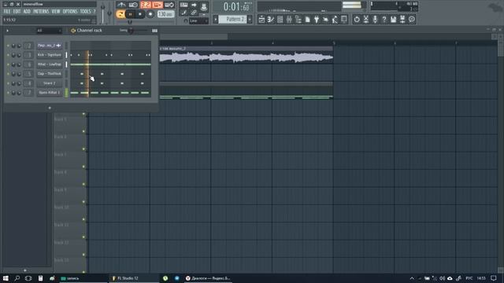Viewport: 504px width, 283px height.
Task: Click the metronome icon
Action: [121, 5]
